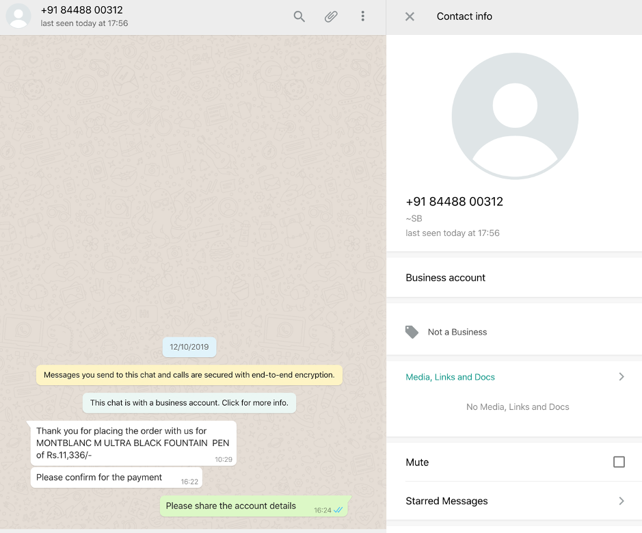Open the attach paperclip menu
Screen dimensions: 642x533
pos(331,16)
